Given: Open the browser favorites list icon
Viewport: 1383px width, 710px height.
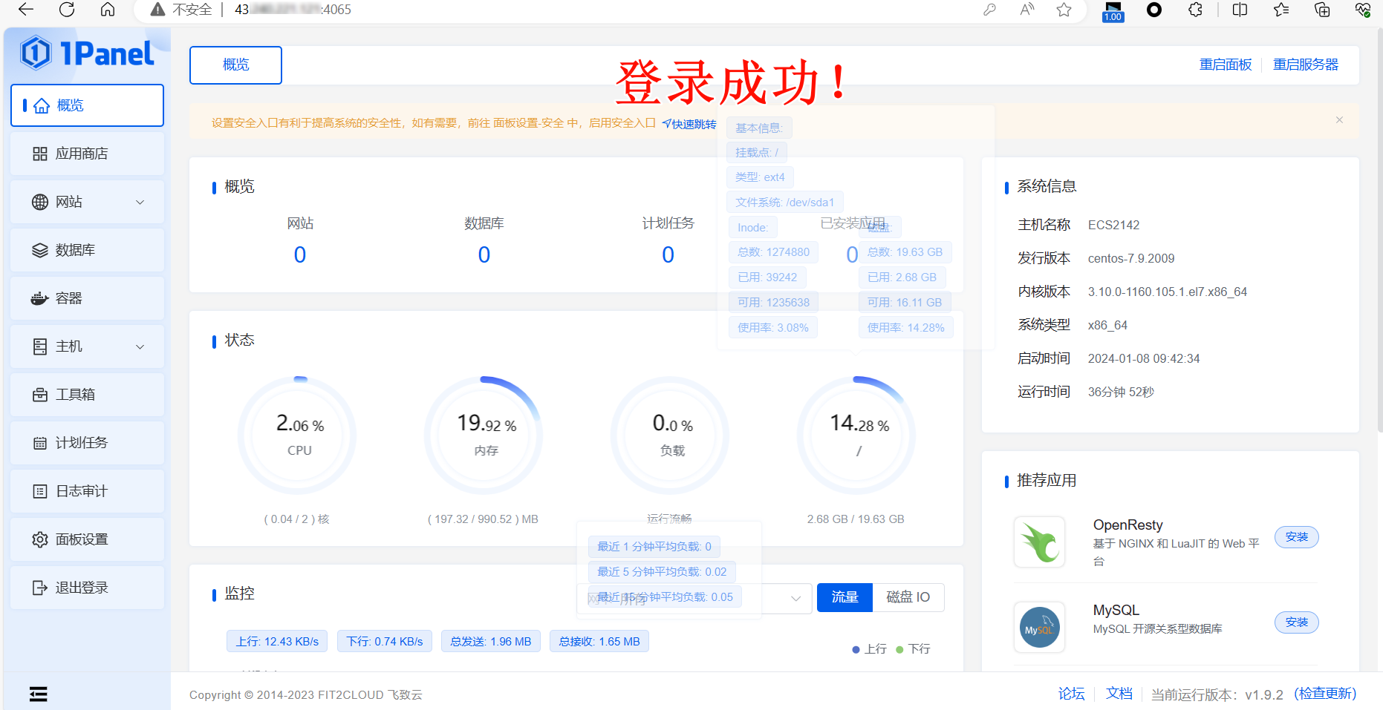Looking at the screenshot, I should pyautogui.click(x=1281, y=10).
